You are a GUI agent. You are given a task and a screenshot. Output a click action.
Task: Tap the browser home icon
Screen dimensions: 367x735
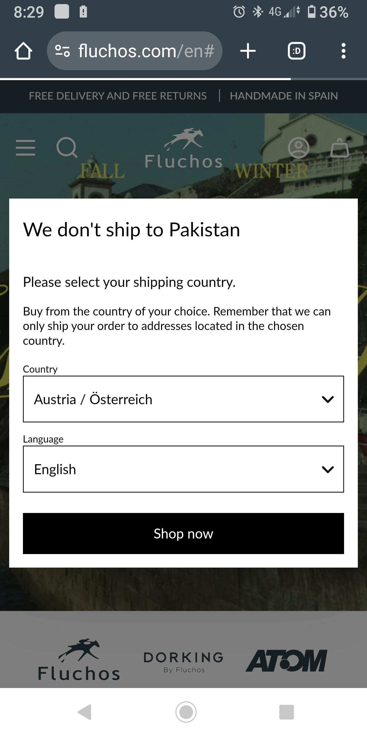click(x=23, y=51)
